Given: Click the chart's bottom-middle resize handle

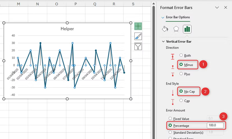Looking at the screenshot, I should (x=67, y=99).
